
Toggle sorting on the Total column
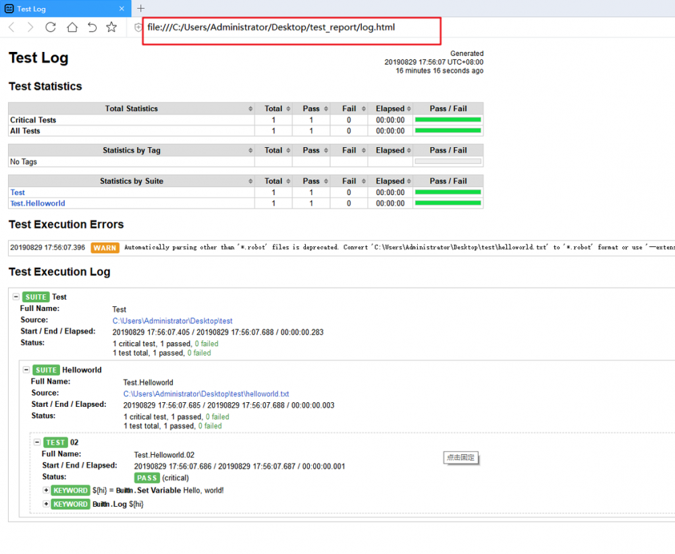[x=274, y=108]
